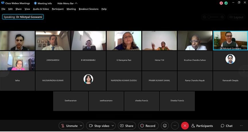248x132 pixels.
Task: Open the More options circle button
Action: click(x=175, y=126)
